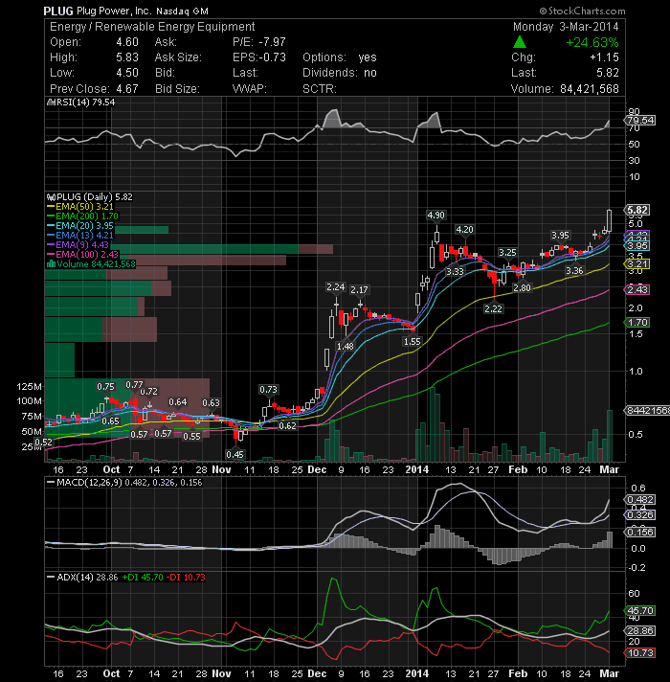Click the 4.90 peak price annotation

pyautogui.click(x=435, y=216)
